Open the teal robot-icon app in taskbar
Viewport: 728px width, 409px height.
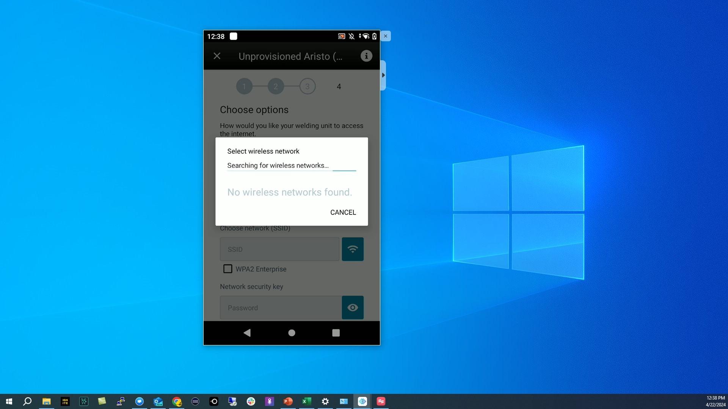[83, 401]
